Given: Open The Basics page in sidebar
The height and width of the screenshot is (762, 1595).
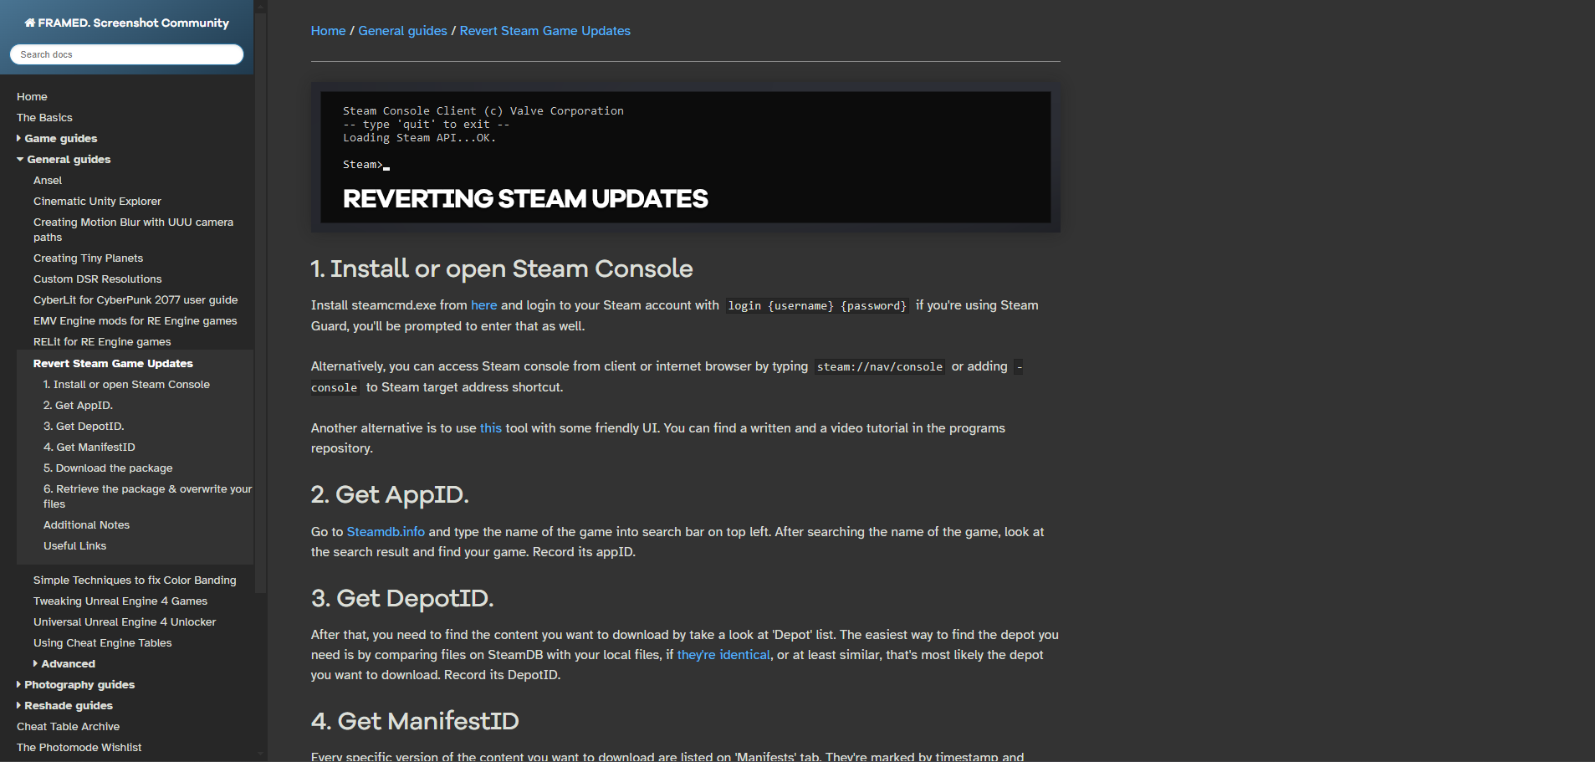Looking at the screenshot, I should (44, 118).
